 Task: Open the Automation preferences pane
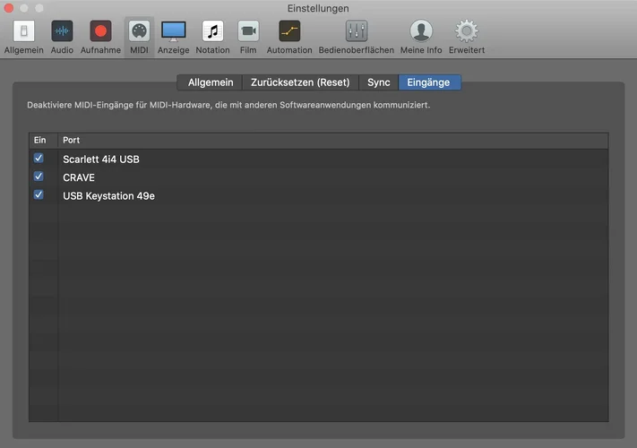pos(289,37)
